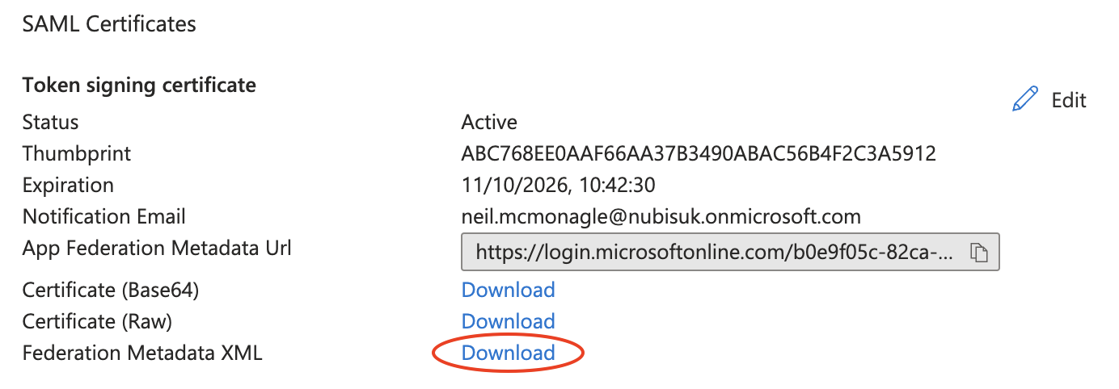Click the Certificate (Base64) label

point(111,290)
